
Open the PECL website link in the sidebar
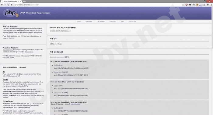point(29,52)
